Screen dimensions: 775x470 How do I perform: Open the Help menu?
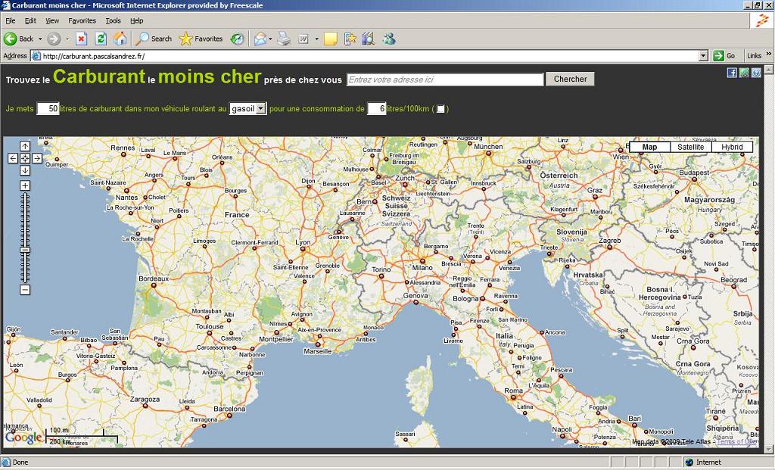(x=137, y=20)
